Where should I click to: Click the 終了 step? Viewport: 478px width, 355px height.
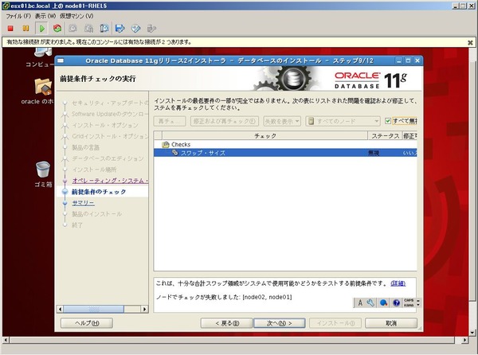(77, 225)
